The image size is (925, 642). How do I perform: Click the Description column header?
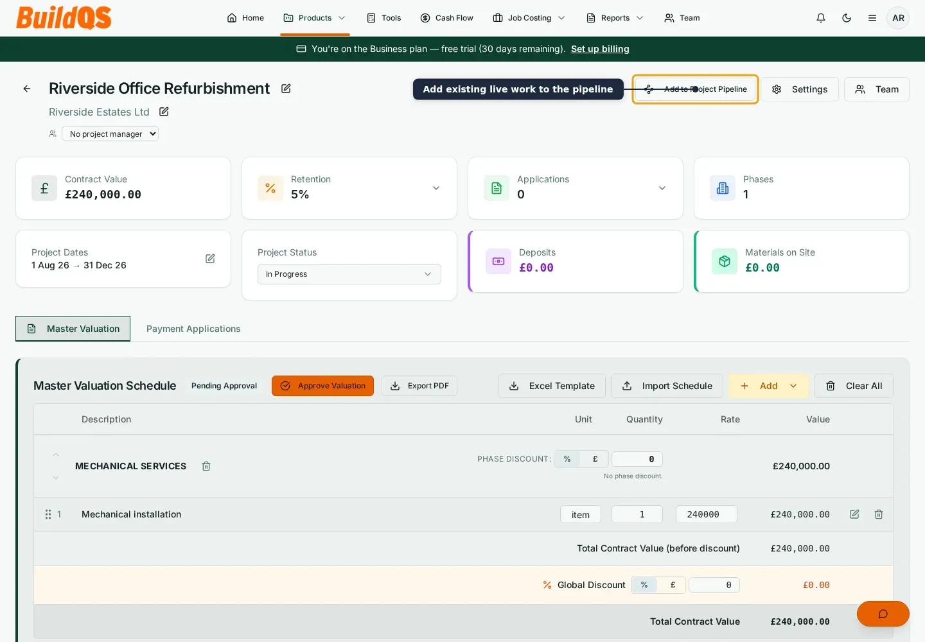[107, 419]
